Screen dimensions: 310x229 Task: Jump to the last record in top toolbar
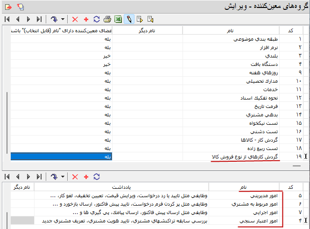(39, 19)
